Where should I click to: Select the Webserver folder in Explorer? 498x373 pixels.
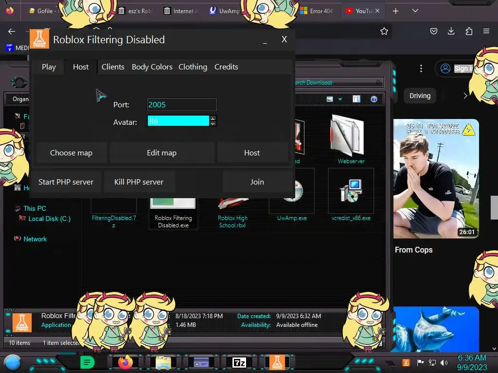tap(351, 139)
